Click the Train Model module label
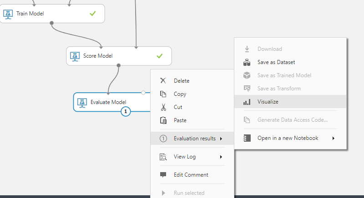364x198 pixels. 30,14
